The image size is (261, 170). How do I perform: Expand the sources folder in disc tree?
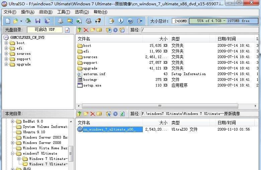(x=6, y=53)
